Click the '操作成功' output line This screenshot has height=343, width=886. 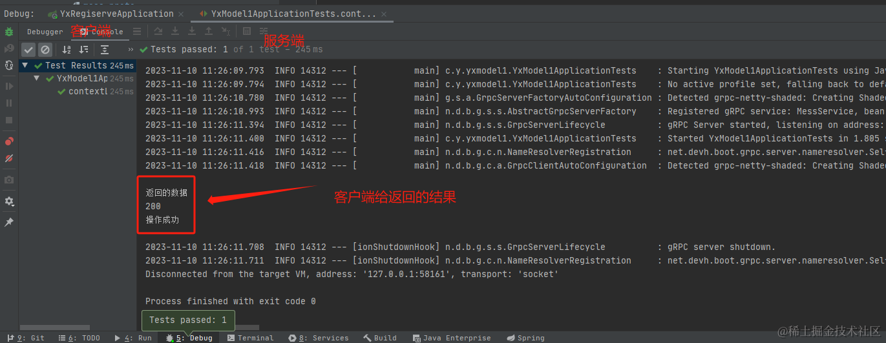(x=162, y=220)
